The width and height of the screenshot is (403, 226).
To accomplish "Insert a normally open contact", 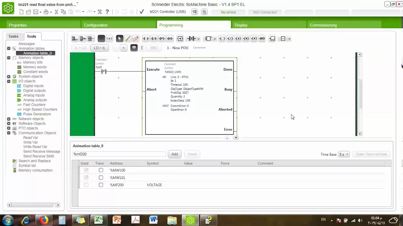I will coord(146,39).
